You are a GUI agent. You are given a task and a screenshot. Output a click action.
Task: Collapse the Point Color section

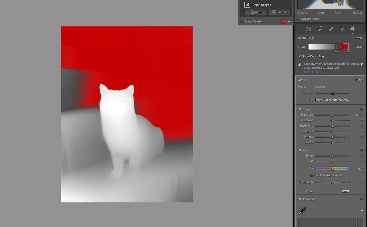point(300,199)
